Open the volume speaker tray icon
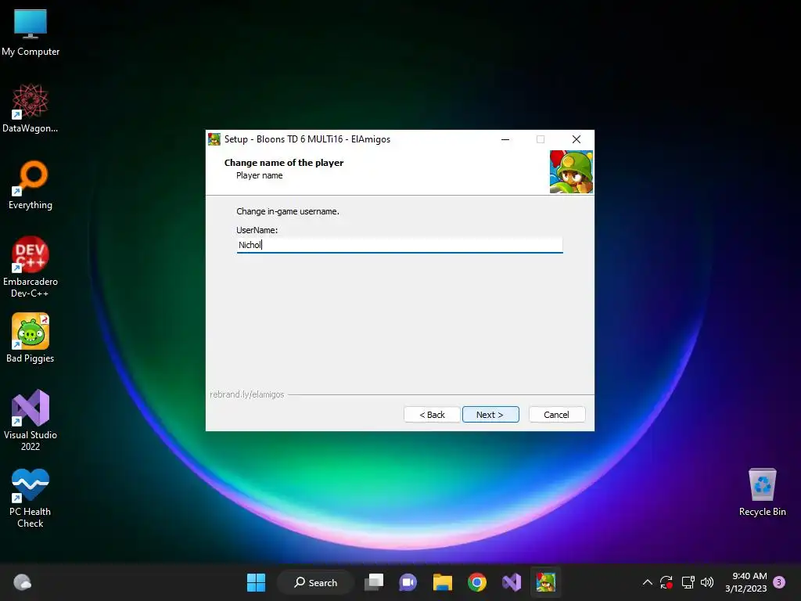Screen dimensions: 801x601 707,582
